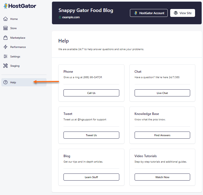Viewport: 203px width, 195px height.
Task: Click the Tweet card heading
Action: coord(68,114)
